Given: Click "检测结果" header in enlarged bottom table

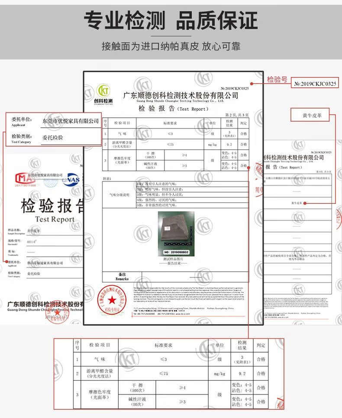Looking at the screenshot, I should (x=242, y=345).
